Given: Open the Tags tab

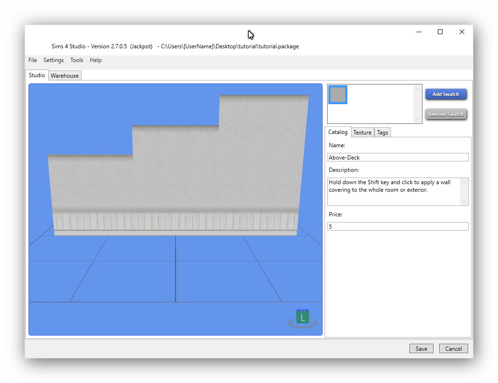Looking at the screenshot, I should coord(382,133).
